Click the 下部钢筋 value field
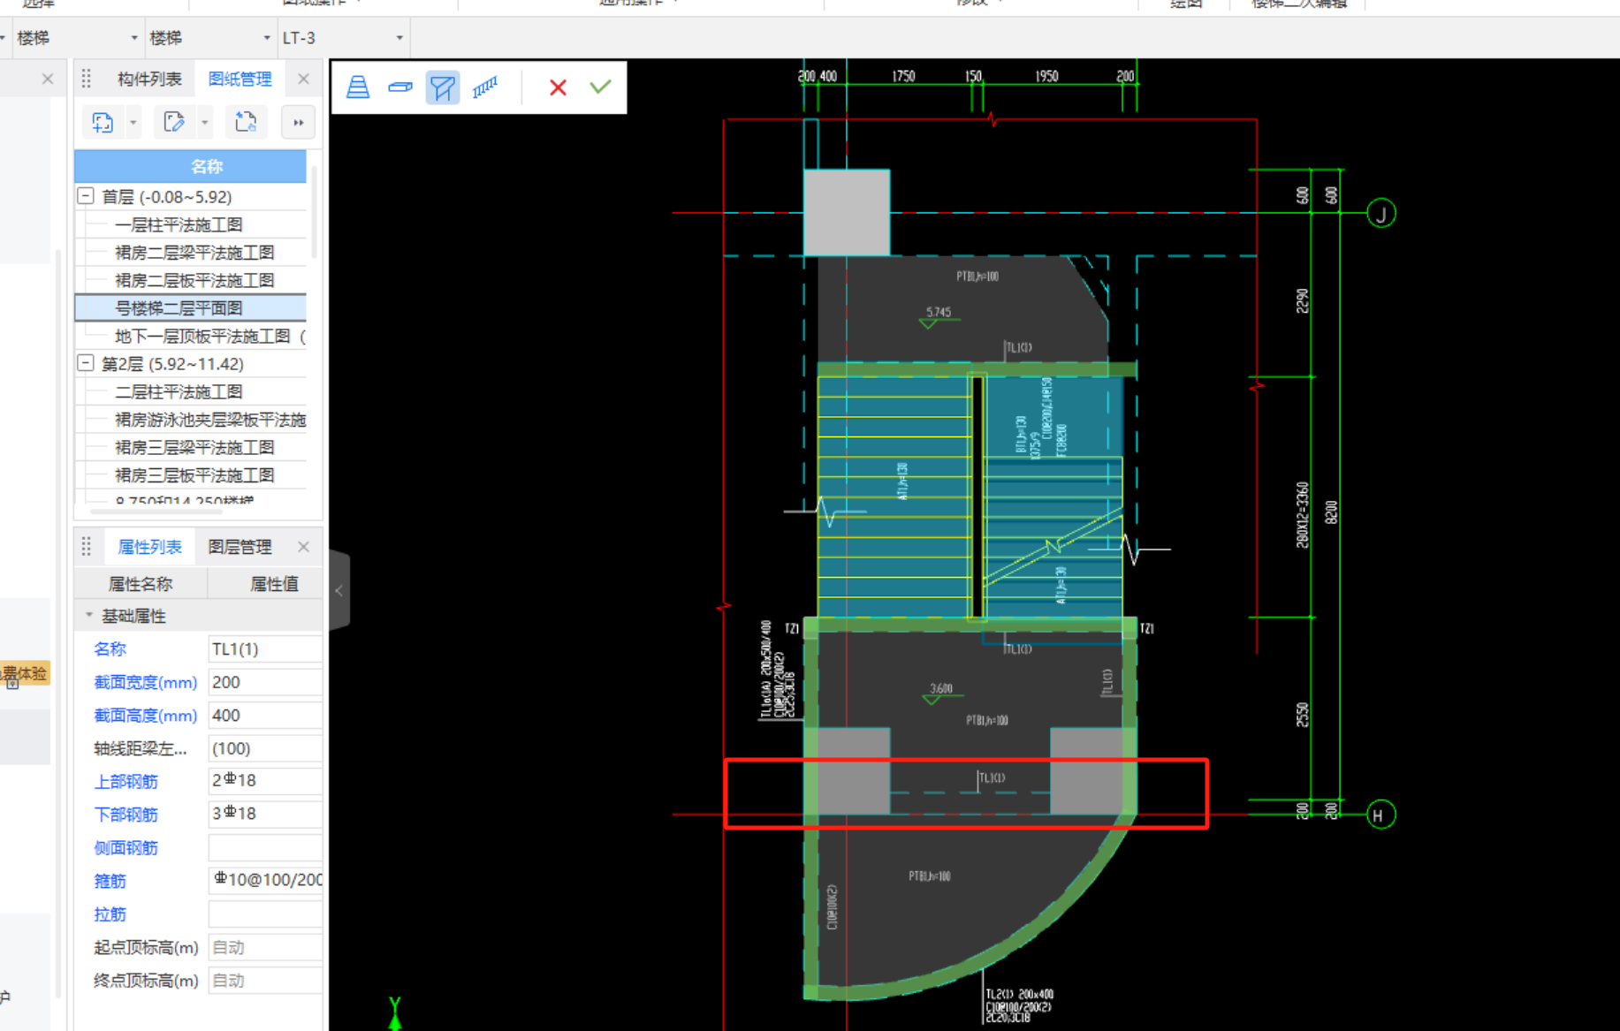The width and height of the screenshot is (1620, 1031). pos(265,814)
